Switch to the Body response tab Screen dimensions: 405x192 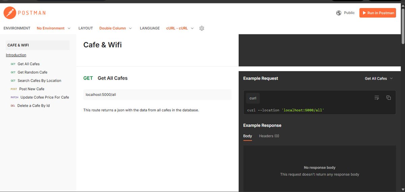click(248, 136)
